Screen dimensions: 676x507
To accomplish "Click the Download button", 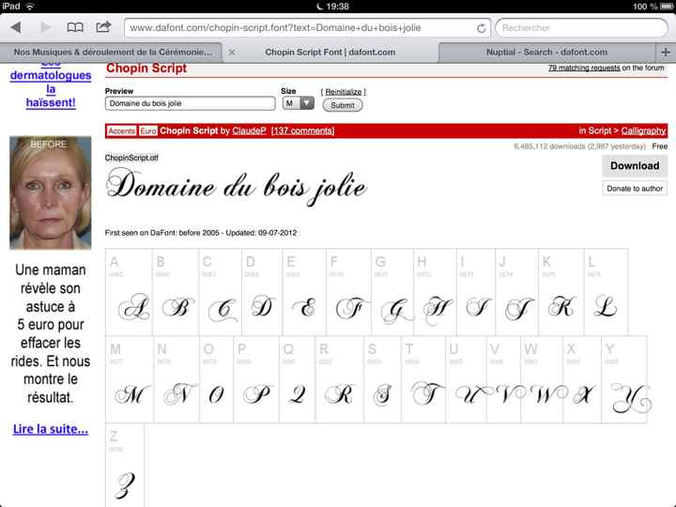I will 635,166.
